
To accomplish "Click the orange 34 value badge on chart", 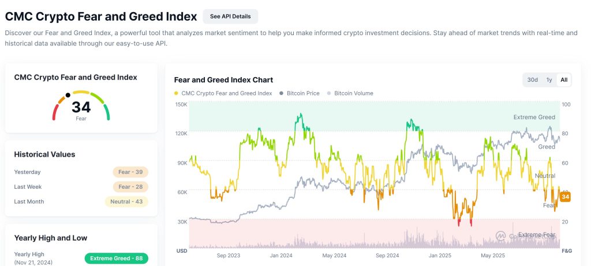I will point(566,197).
